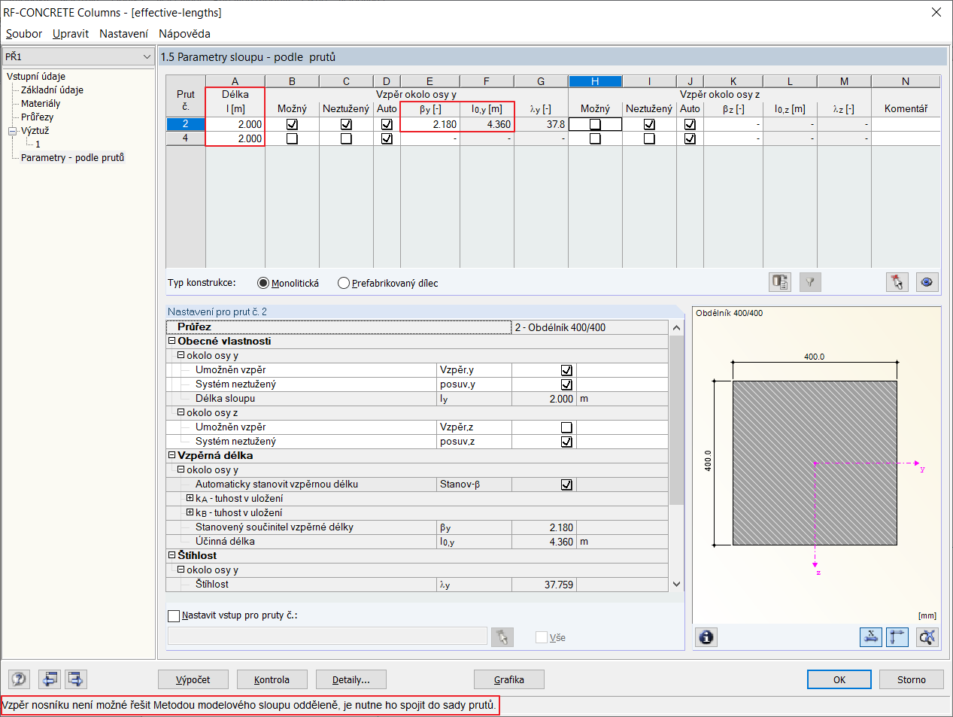The image size is (953, 717).
Task: Collapse okolo osy y under Štíhlost
Action: [181, 570]
